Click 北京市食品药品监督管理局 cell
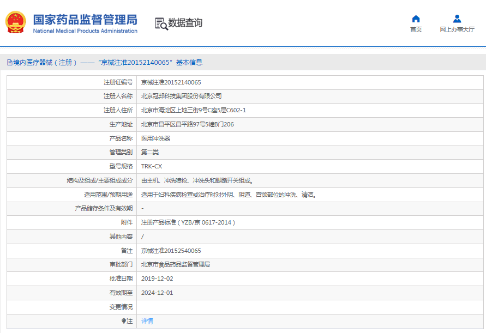The image size is (486, 333). tap(176, 264)
